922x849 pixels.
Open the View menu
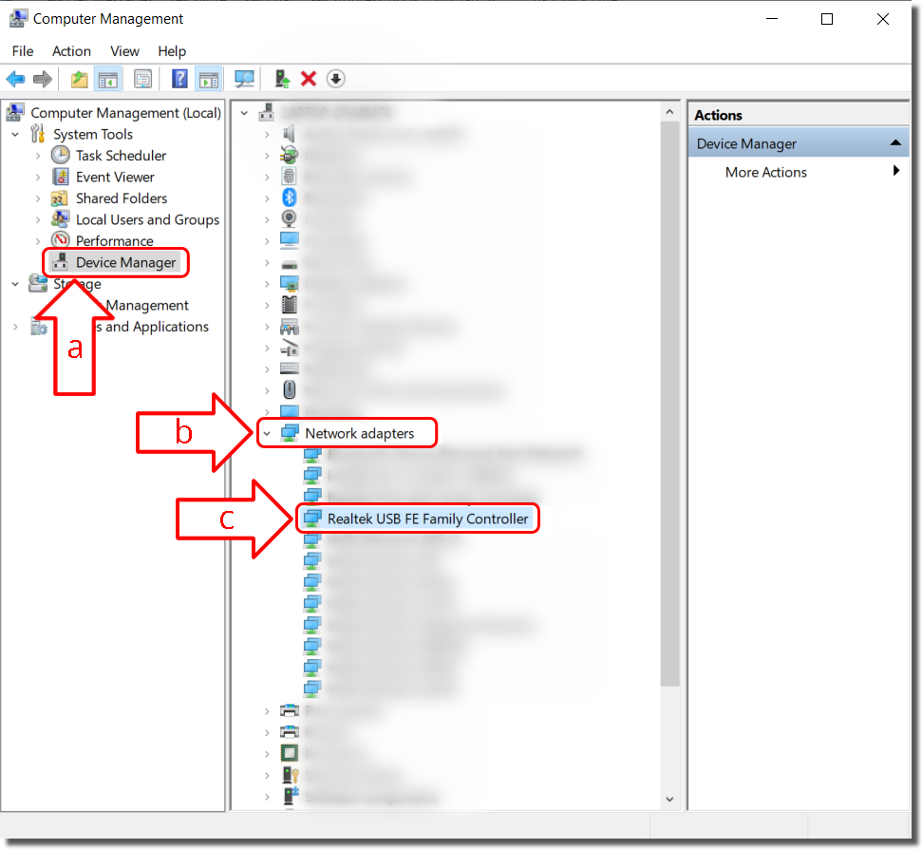coord(124,51)
